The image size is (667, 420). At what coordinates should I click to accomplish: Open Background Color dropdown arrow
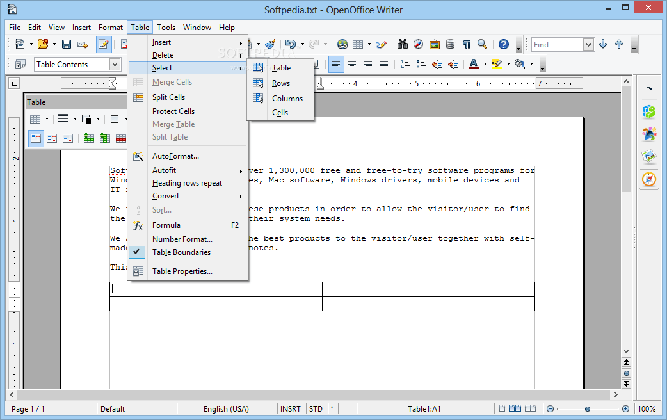[x=531, y=64]
